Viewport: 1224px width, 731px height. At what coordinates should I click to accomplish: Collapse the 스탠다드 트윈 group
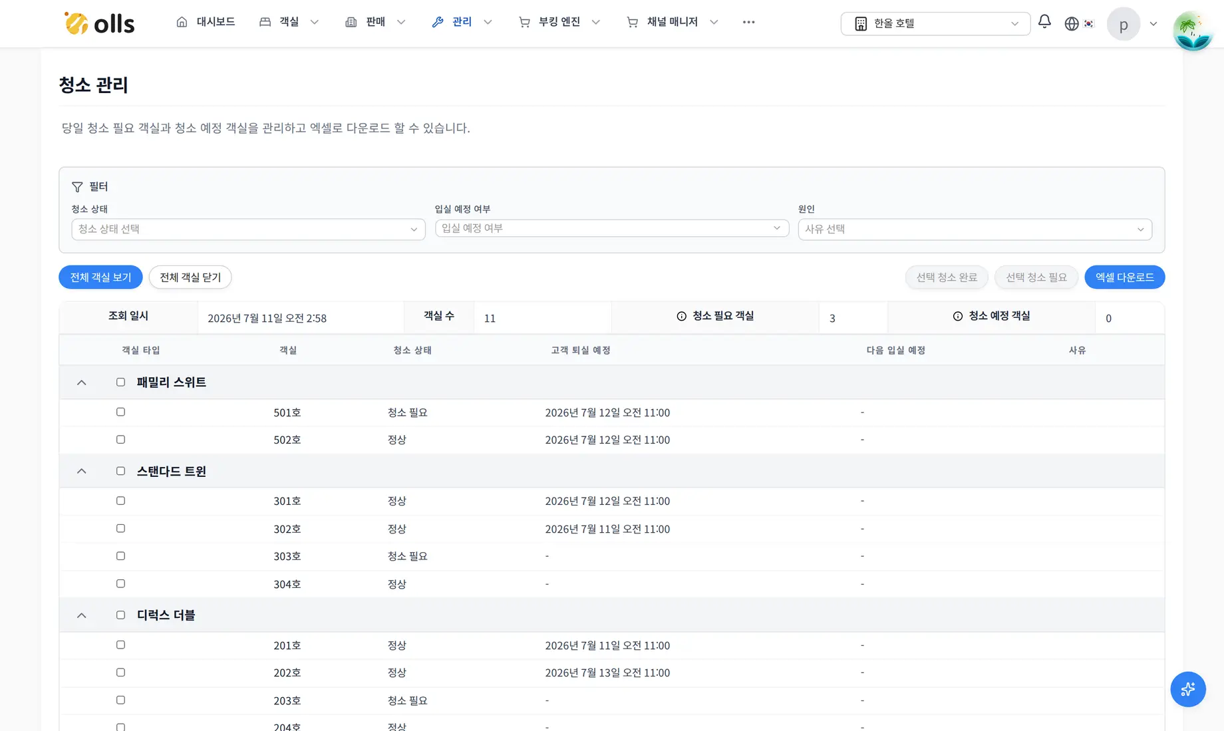[82, 471]
